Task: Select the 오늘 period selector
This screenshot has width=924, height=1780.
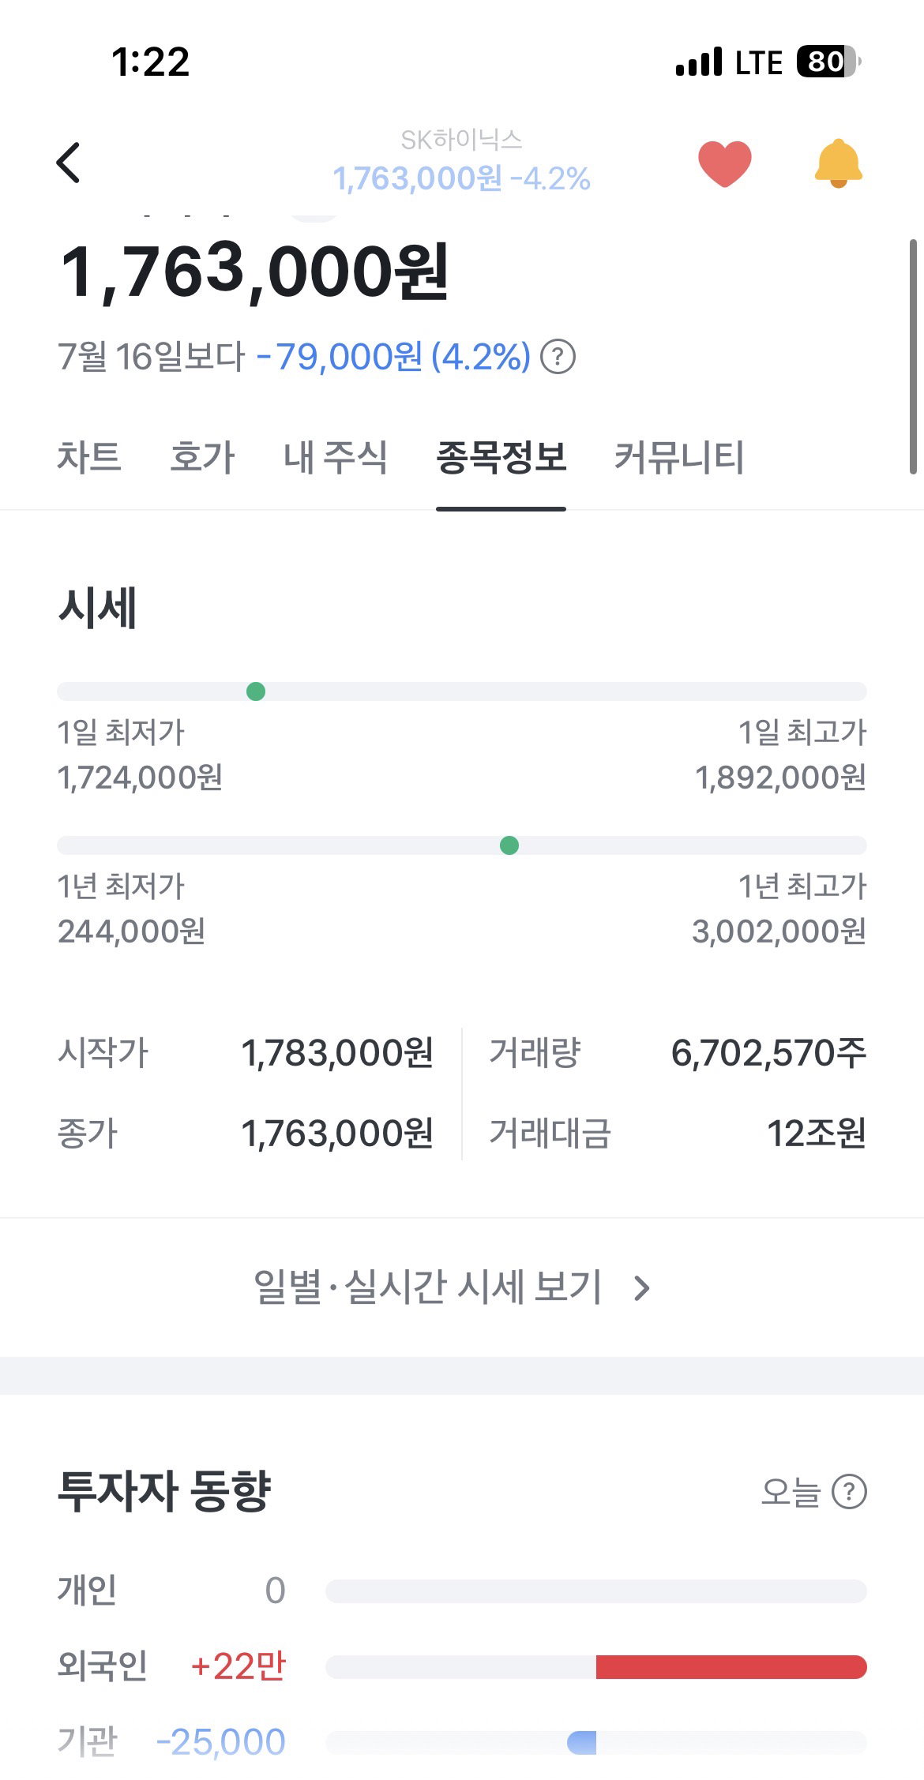Action: (791, 1492)
